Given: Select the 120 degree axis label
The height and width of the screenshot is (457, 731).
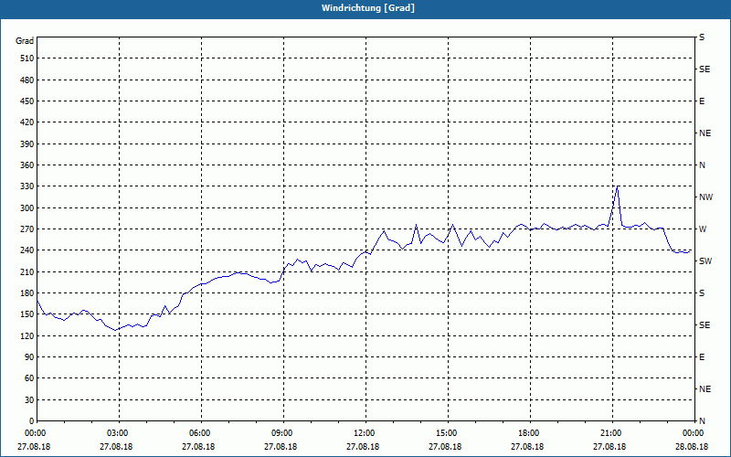Looking at the screenshot, I should click(27, 335).
